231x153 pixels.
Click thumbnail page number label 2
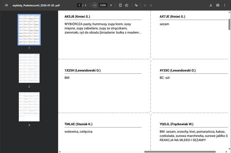pyautogui.click(x=29, y=86)
